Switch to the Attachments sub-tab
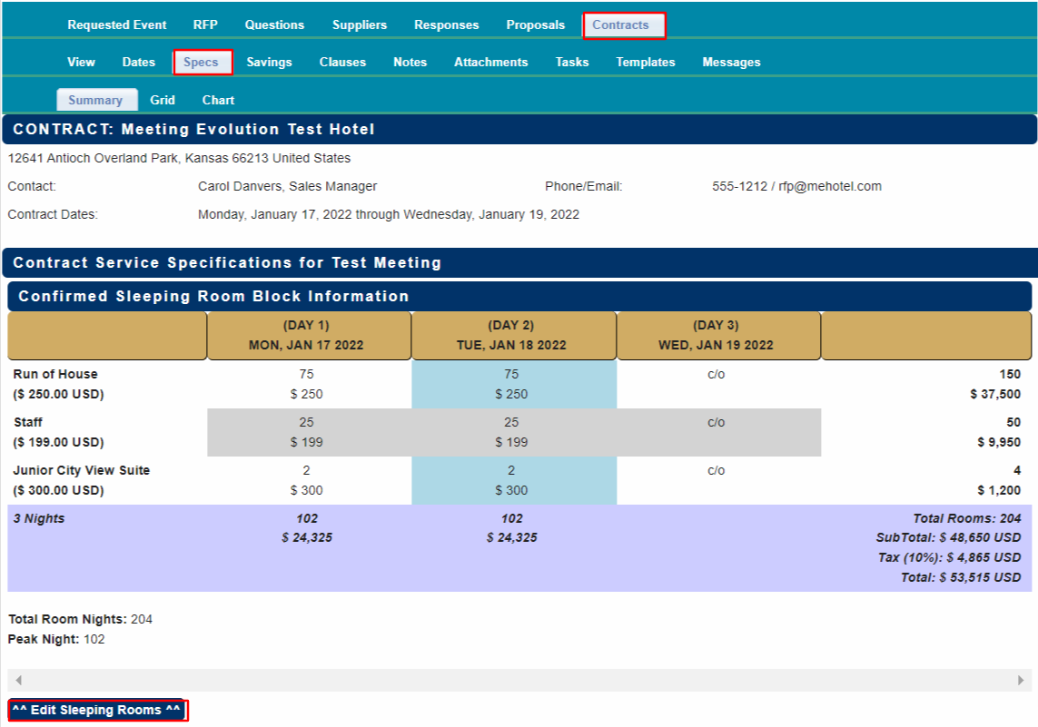Image resolution: width=1038 pixels, height=727 pixels. pos(490,63)
